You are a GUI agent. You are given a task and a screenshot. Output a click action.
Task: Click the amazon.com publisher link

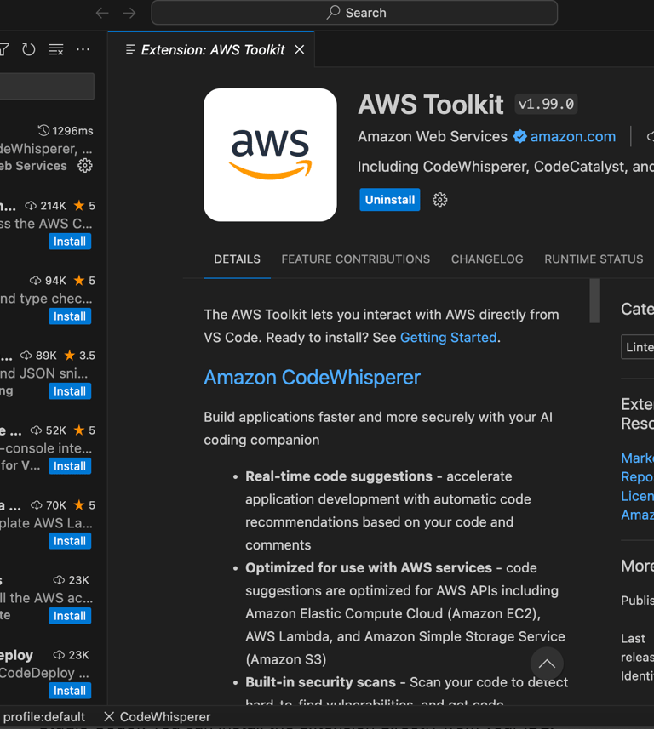(572, 136)
